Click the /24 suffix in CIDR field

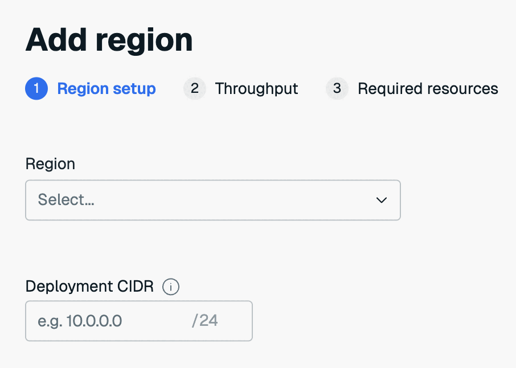[205, 321]
